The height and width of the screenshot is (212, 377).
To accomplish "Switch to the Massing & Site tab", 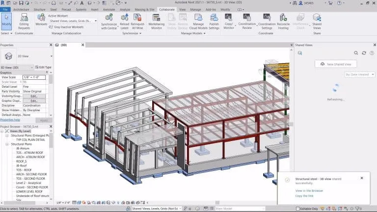I will [144, 10].
